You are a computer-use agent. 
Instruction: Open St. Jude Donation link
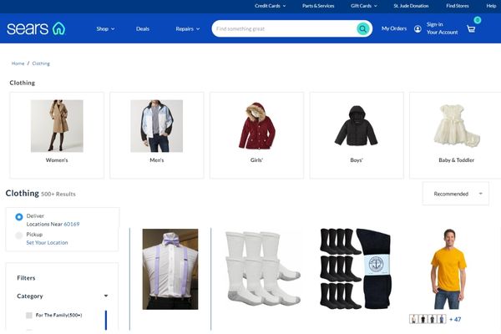pos(411,6)
